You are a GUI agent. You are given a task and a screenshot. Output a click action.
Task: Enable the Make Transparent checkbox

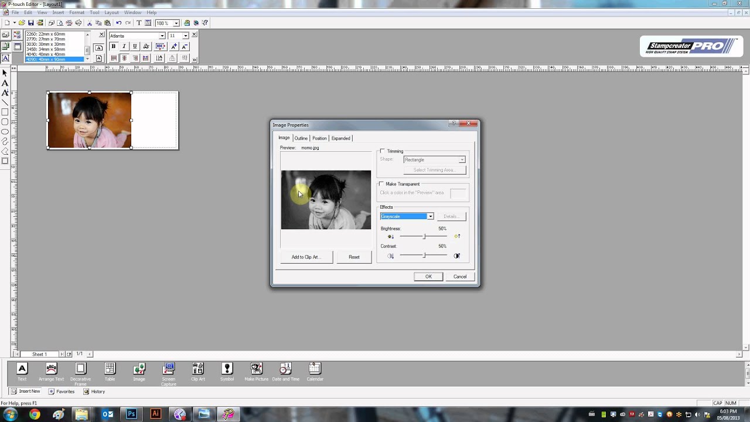coord(381,184)
